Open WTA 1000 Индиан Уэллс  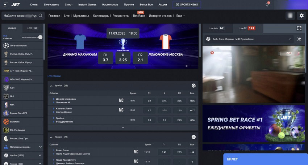point(22,79)
